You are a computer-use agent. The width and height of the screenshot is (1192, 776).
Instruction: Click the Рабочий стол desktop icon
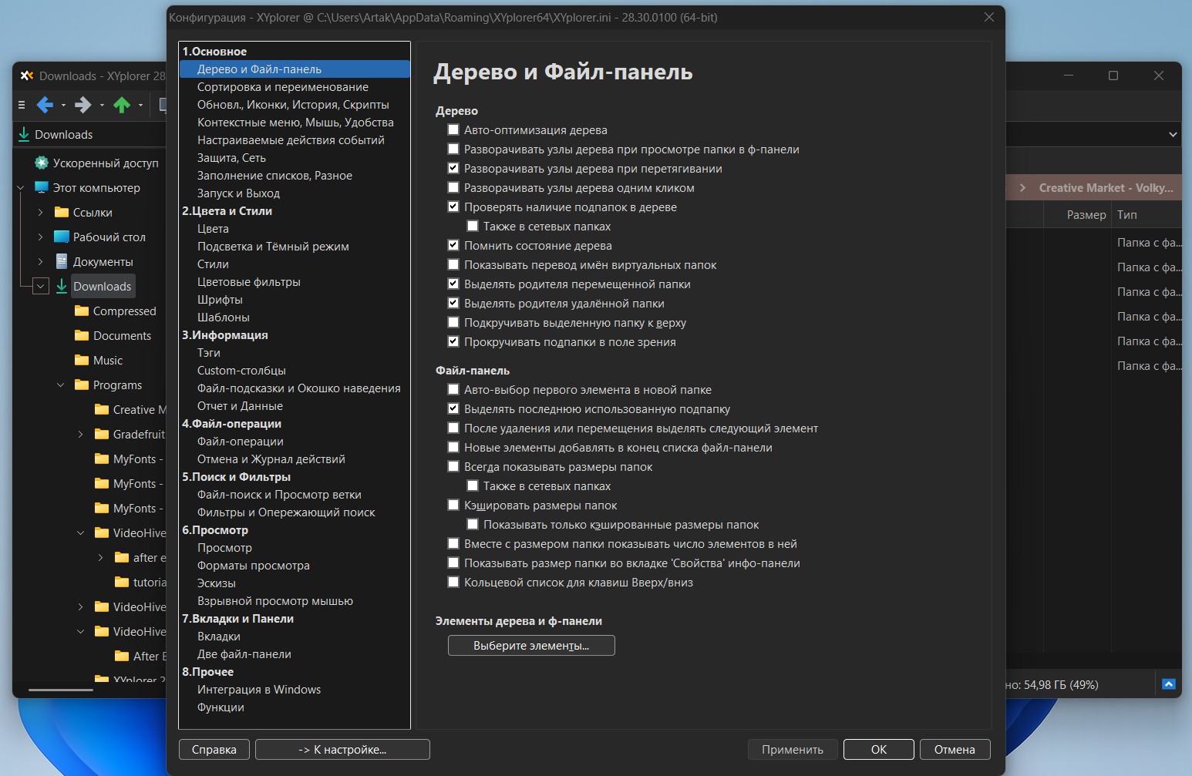click(62, 237)
